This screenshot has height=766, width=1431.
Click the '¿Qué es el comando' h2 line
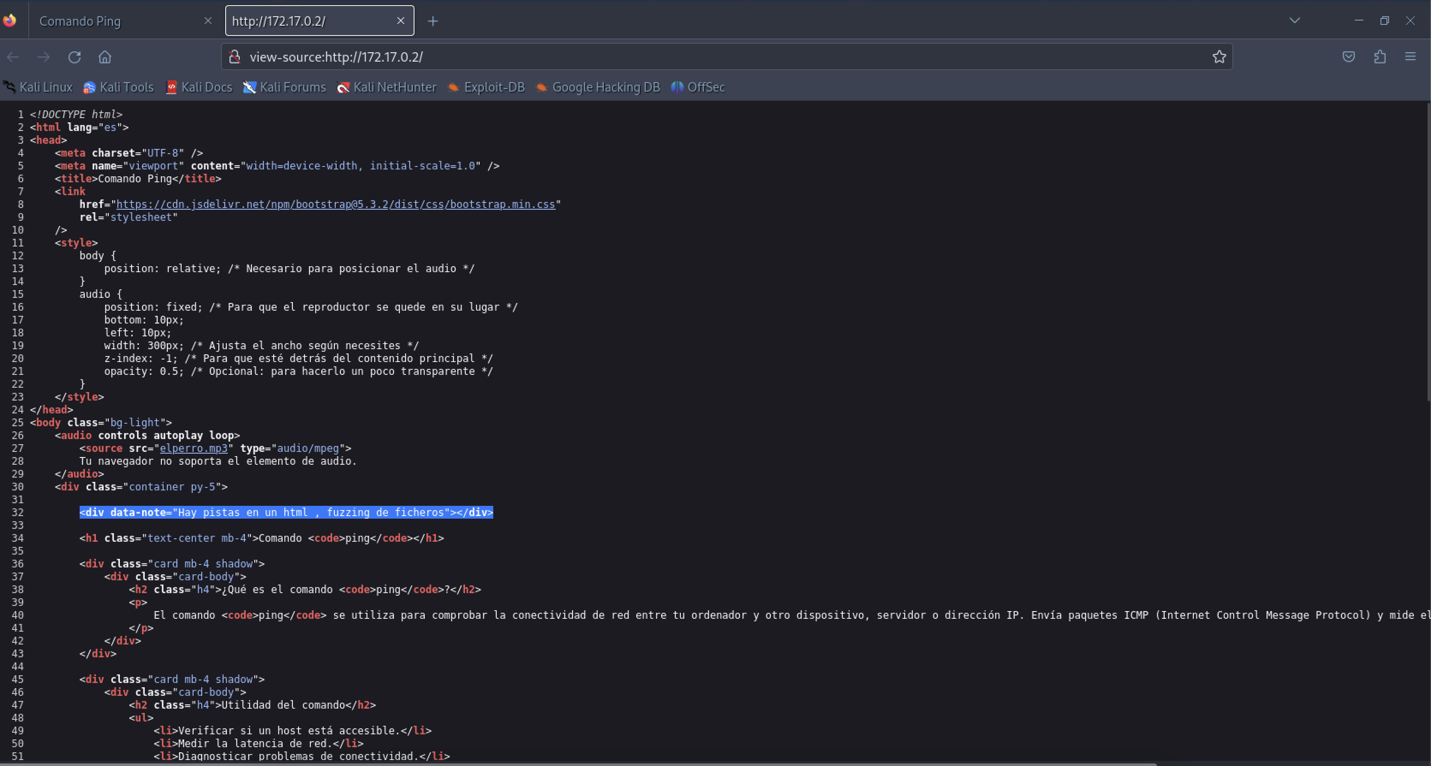[x=305, y=590]
